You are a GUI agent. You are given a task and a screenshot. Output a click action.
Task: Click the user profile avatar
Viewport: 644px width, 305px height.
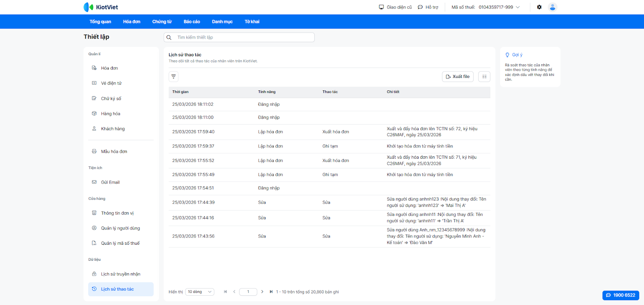(x=553, y=7)
